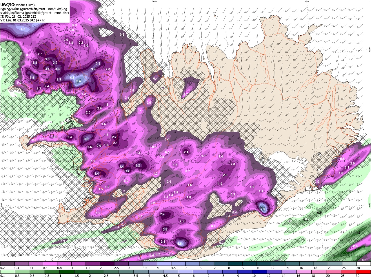Click the 'slydda/snjókoma' snow legend description line
This screenshot has width=371, height=278.
pyautogui.click(x=34, y=13)
